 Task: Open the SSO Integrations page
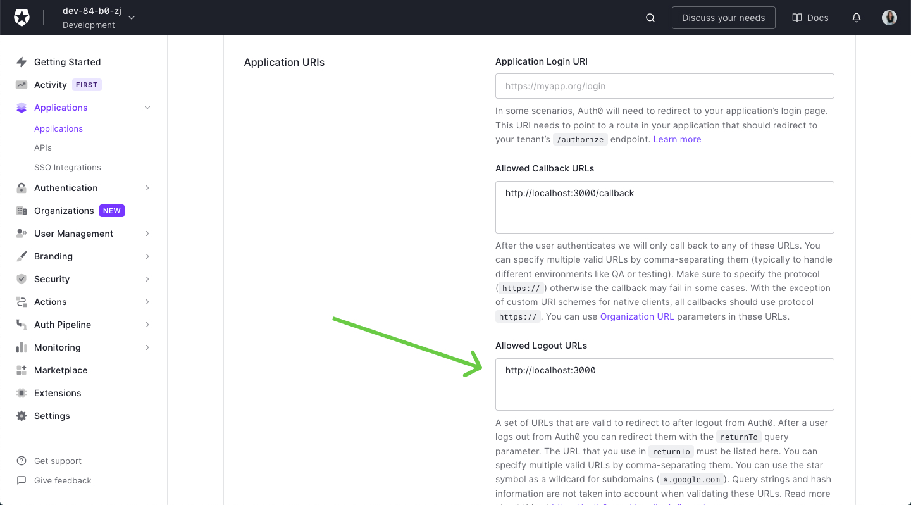[68, 166]
